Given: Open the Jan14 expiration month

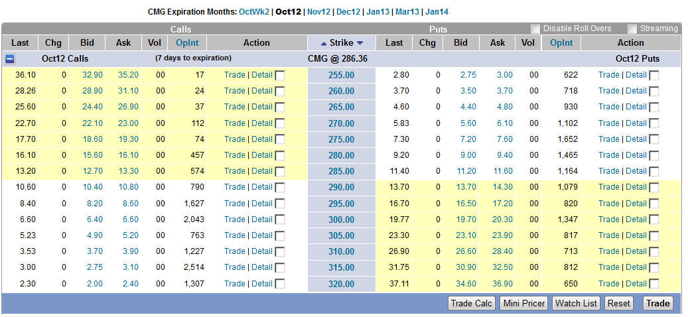Looking at the screenshot, I should tap(436, 12).
